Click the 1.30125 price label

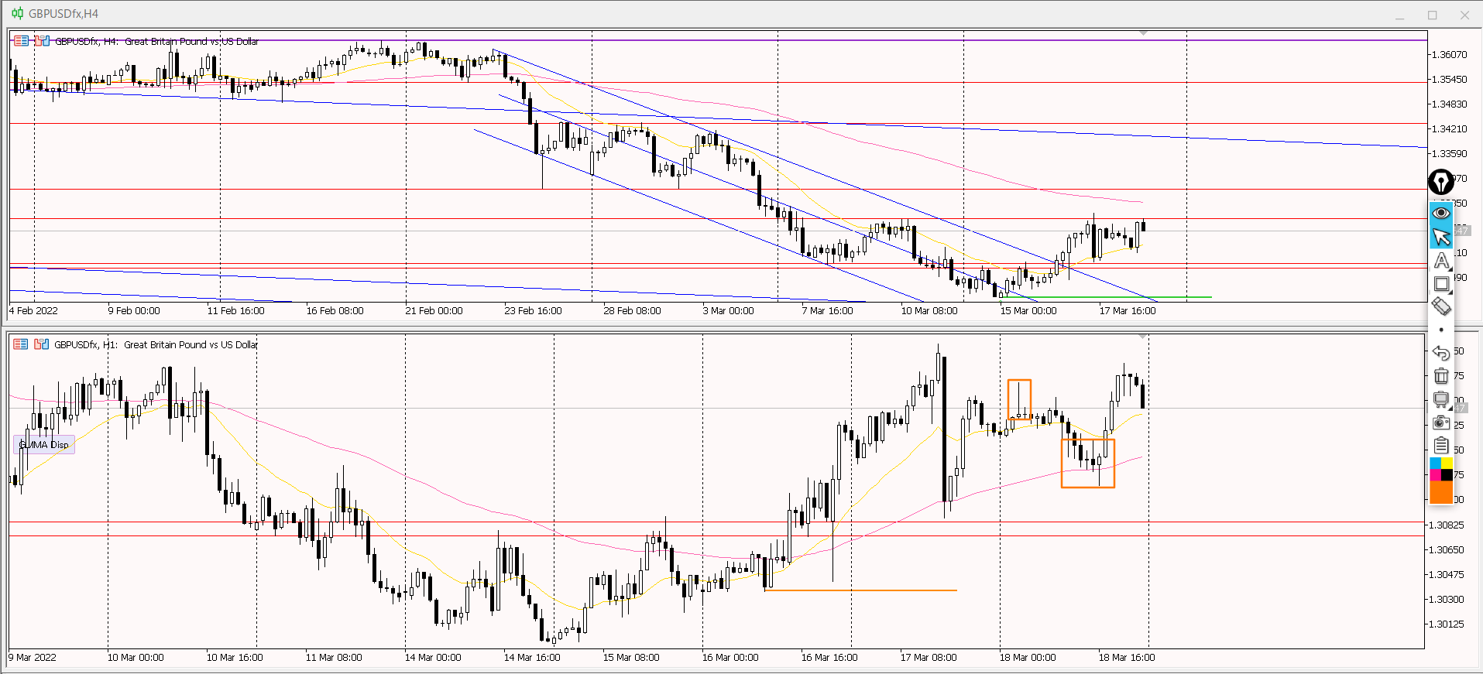click(1447, 624)
